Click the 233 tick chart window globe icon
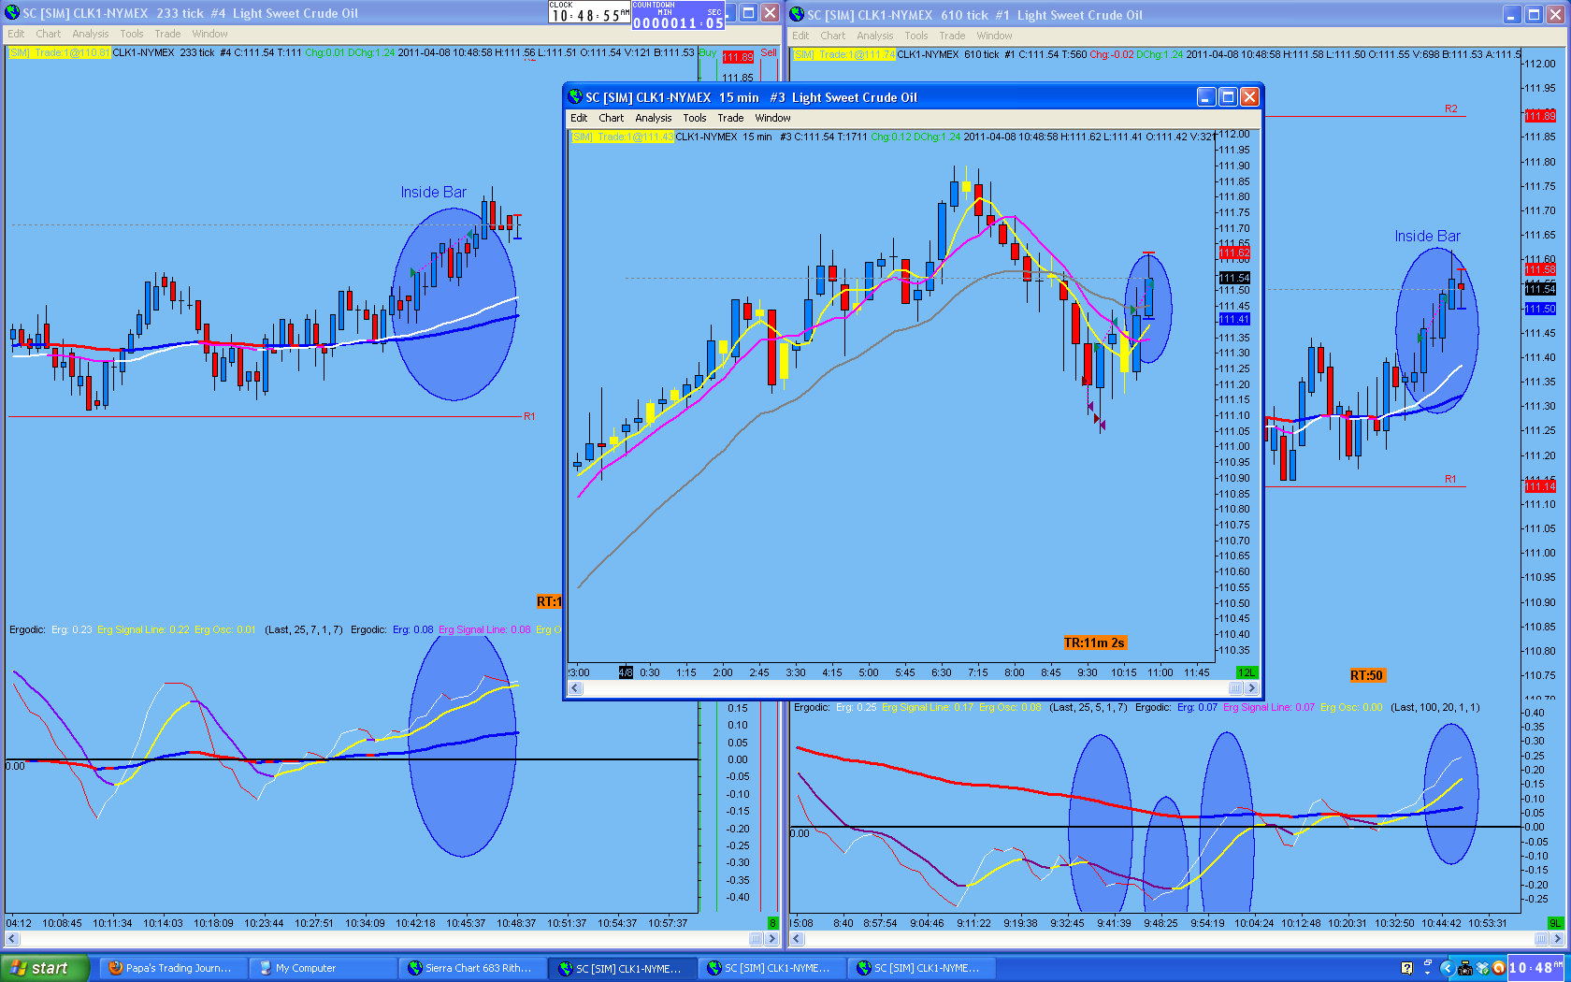Image resolution: width=1571 pixels, height=982 pixels. 12,13
